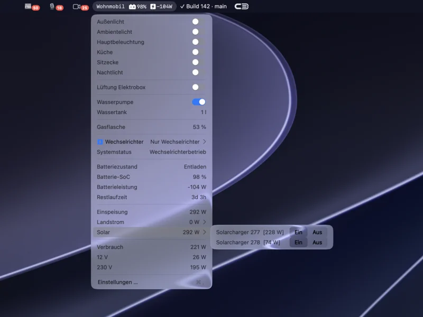423x317 pixels.
Task: Expand the Nur Wechselrichter chevron
Action: [205, 142]
